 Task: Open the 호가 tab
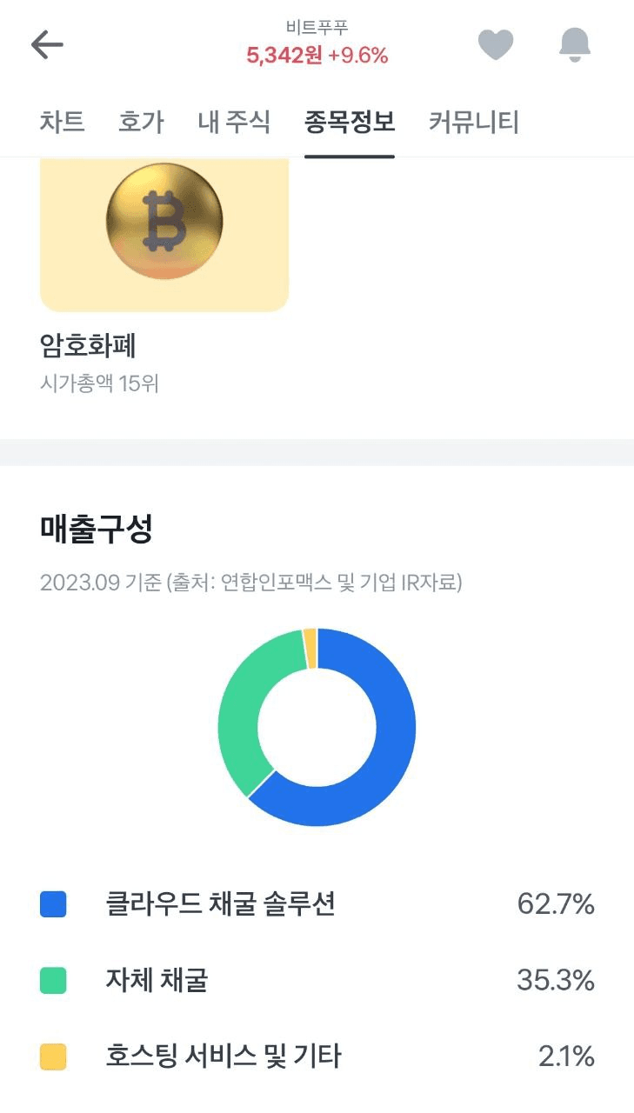(141, 123)
